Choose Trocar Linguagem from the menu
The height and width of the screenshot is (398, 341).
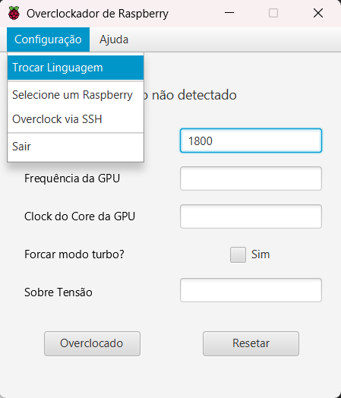pos(76,68)
